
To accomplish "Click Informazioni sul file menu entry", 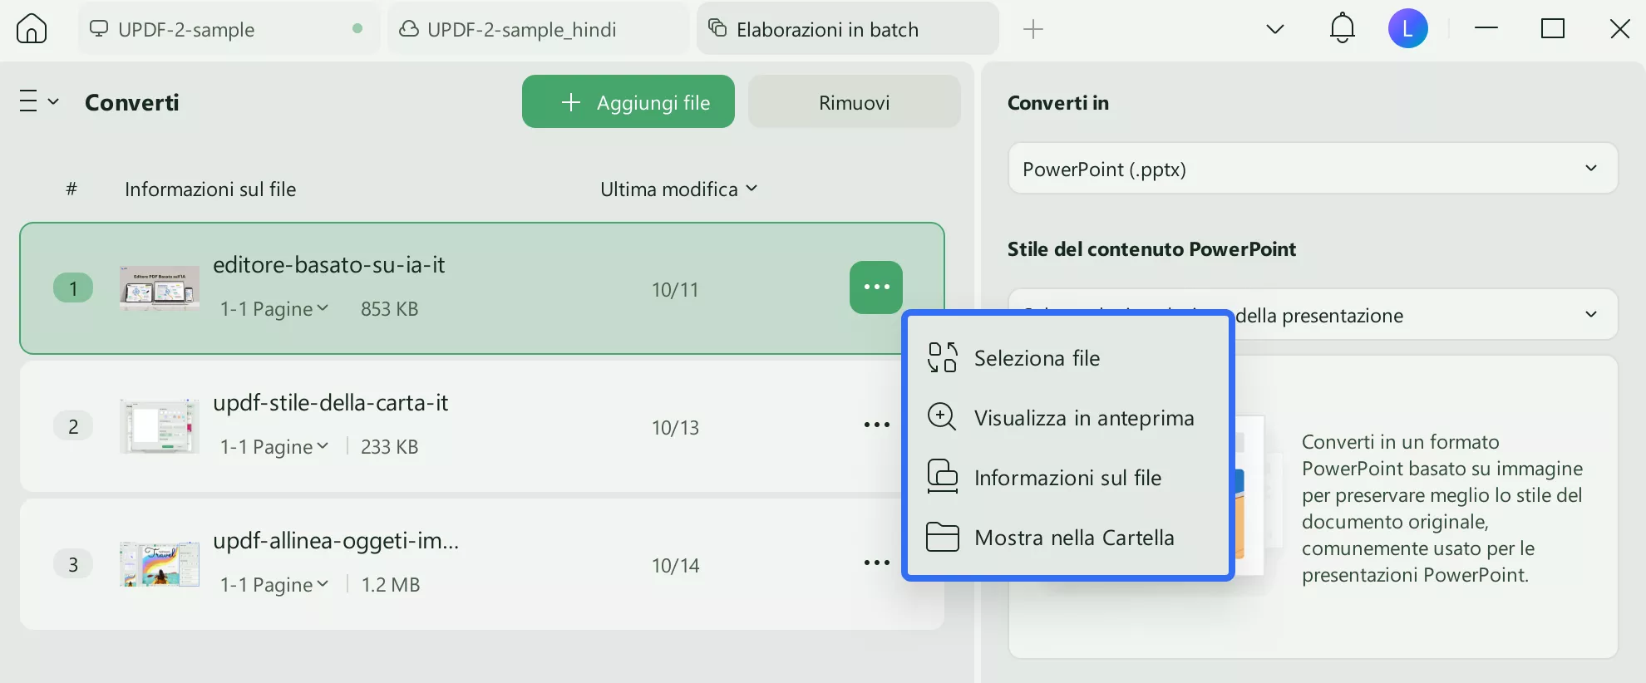I will point(1067,478).
